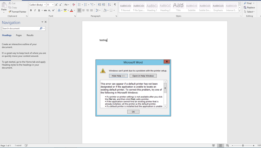Clear all formatting eraser icon
This screenshot has width=261, height=148.
(x=74, y=5)
